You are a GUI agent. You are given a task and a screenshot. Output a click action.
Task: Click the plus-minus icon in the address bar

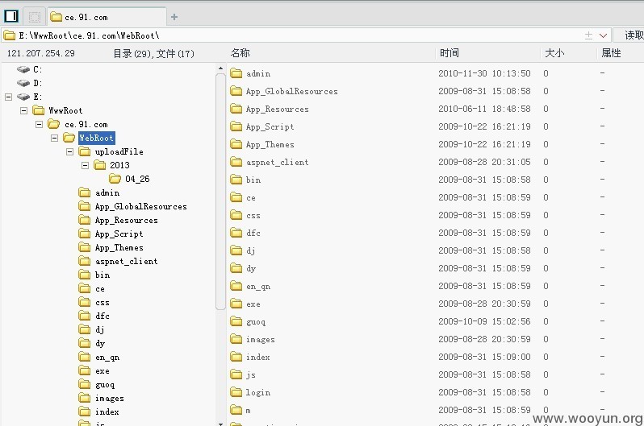click(588, 35)
